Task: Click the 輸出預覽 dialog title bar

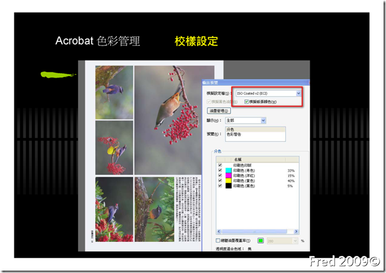Action: click(x=256, y=83)
